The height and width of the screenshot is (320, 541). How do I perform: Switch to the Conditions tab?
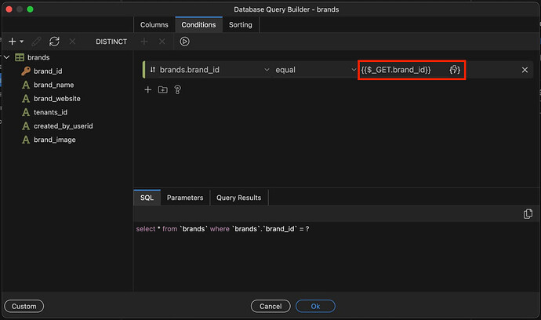[x=198, y=25]
